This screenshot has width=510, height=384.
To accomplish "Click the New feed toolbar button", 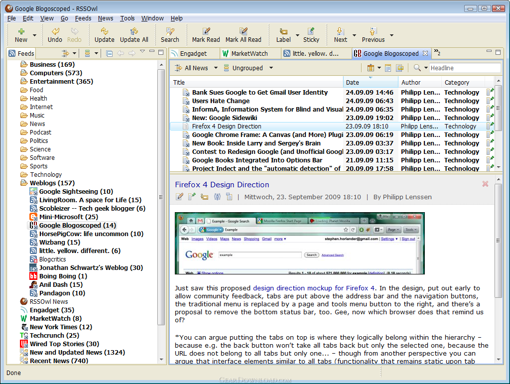I will (21, 35).
